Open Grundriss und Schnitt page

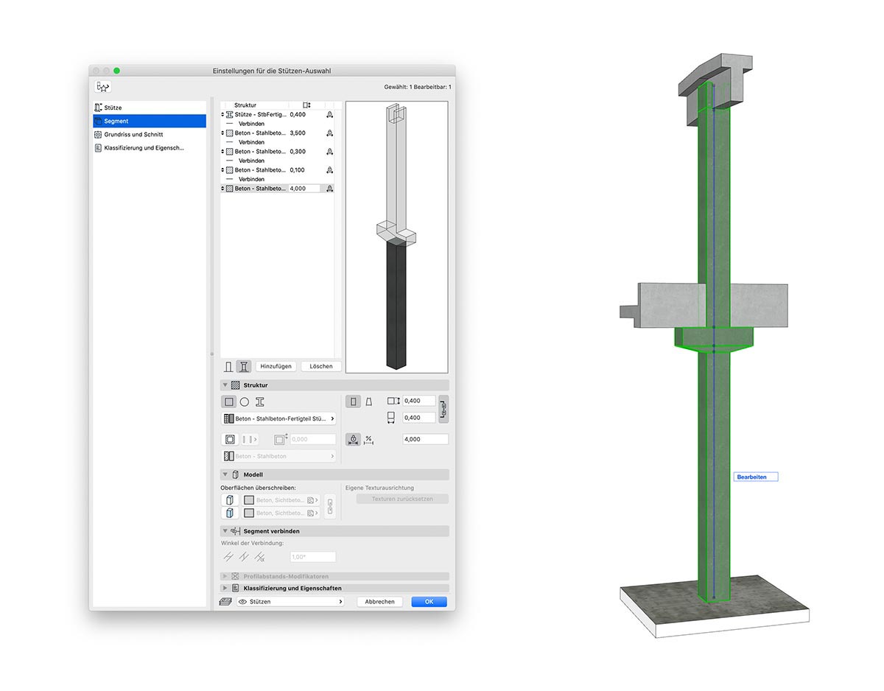pyautogui.click(x=150, y=134)
